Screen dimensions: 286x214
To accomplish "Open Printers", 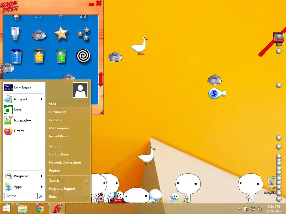I will click(68, 170).
